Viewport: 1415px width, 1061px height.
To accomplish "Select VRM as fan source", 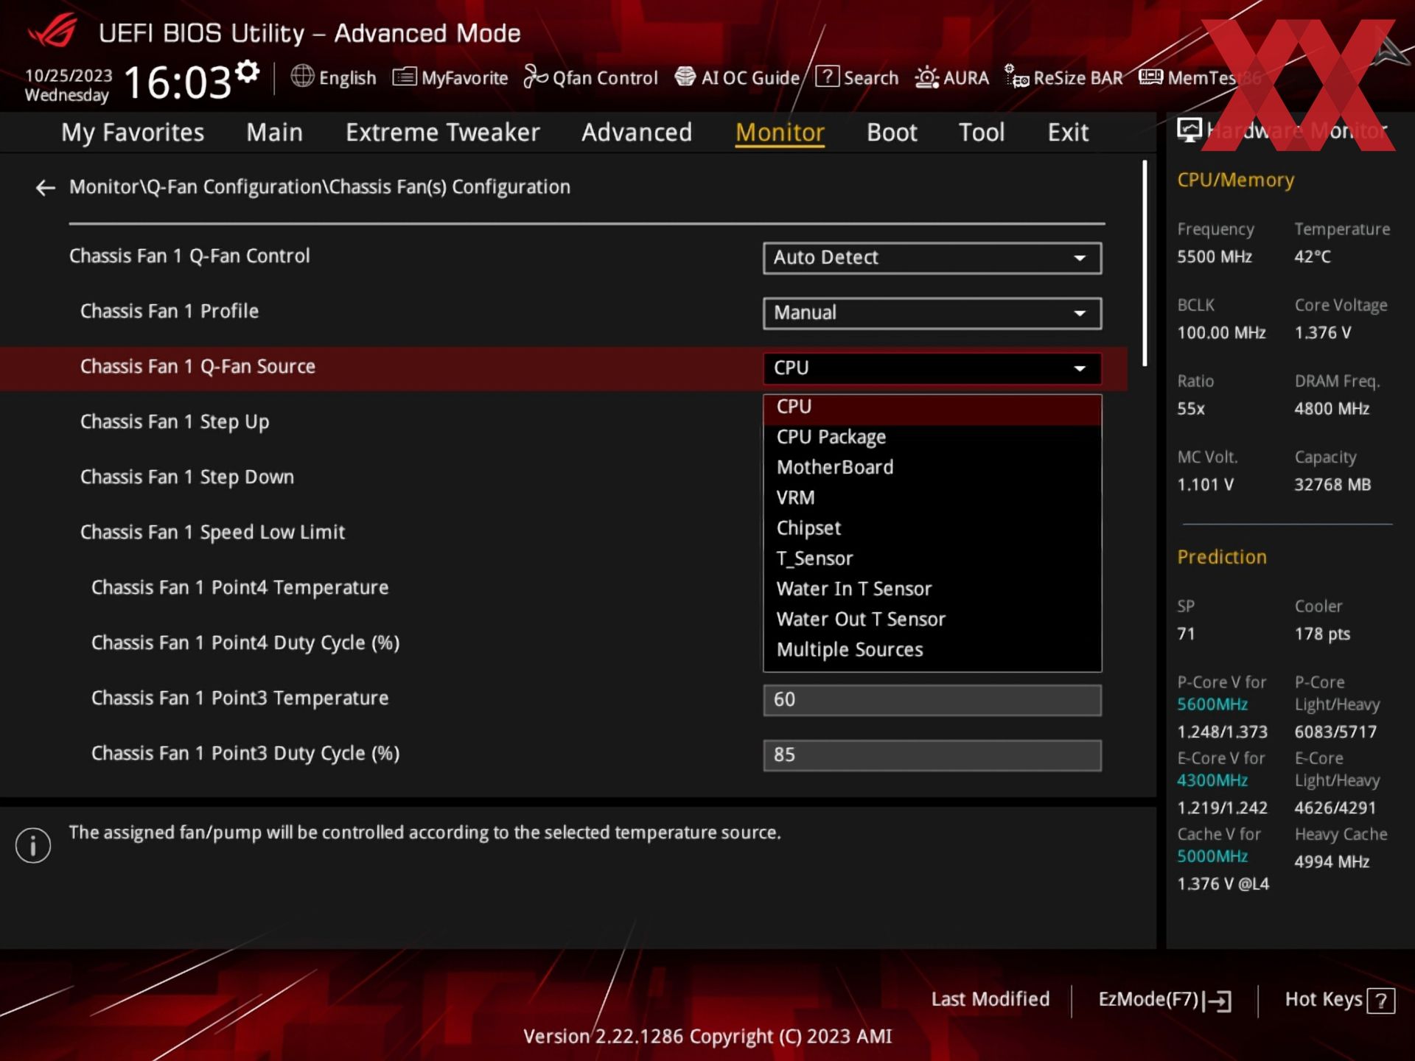I will (932, 498).
